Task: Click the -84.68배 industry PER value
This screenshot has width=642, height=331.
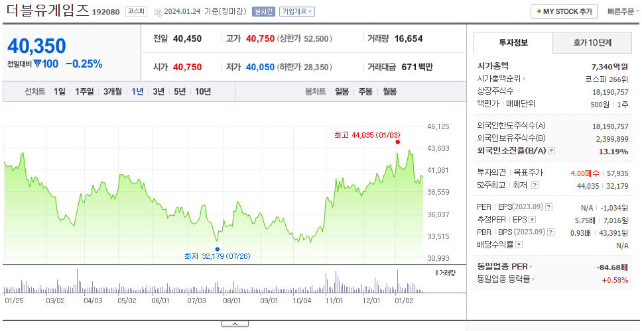Action: tap(612, 267)
